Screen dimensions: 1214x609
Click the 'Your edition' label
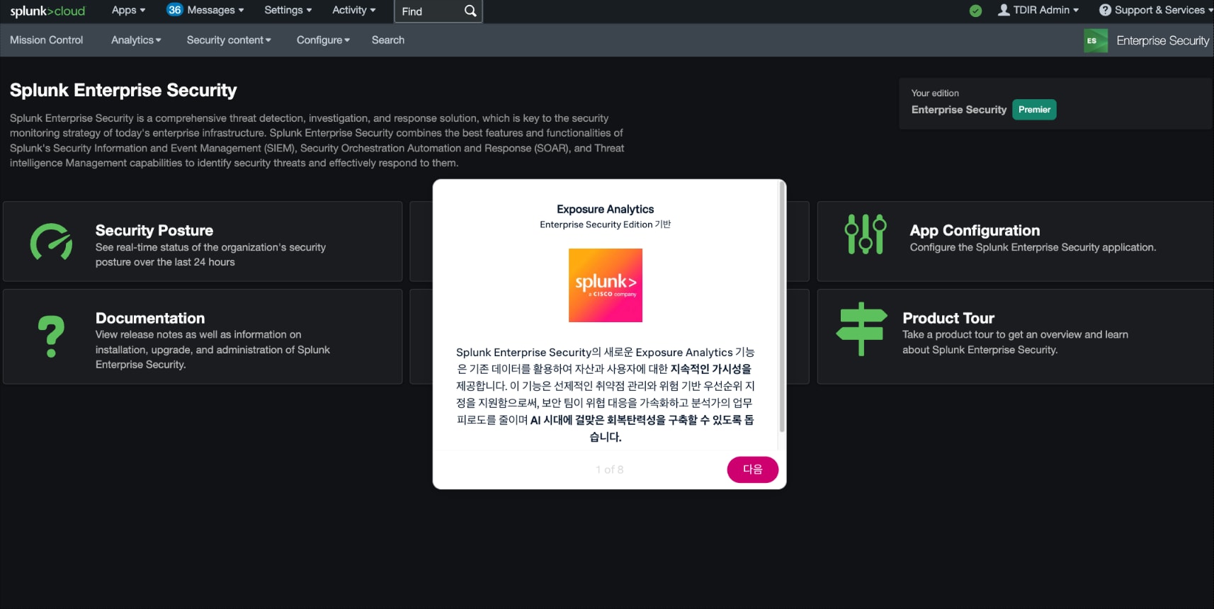coord(935,93)
